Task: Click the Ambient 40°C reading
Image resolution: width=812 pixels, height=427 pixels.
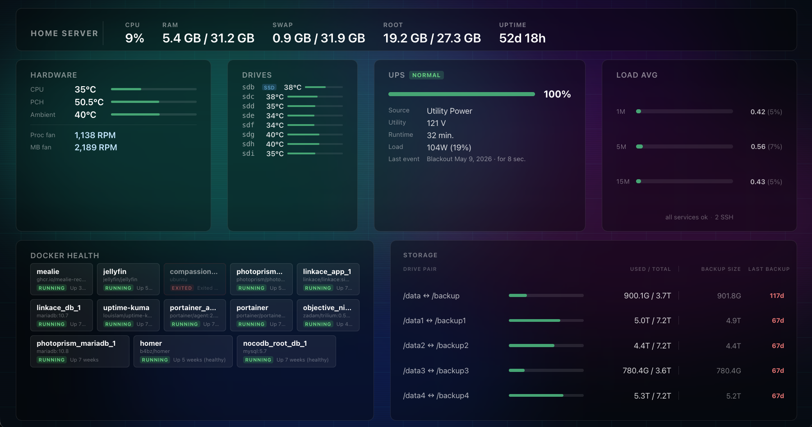Action: tap(85, 115)
